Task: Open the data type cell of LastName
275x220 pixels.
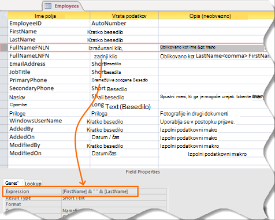Action: tap(124, 40)
